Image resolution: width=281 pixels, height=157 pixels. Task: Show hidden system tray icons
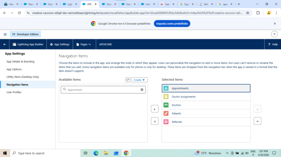click(x=227, y=153)
